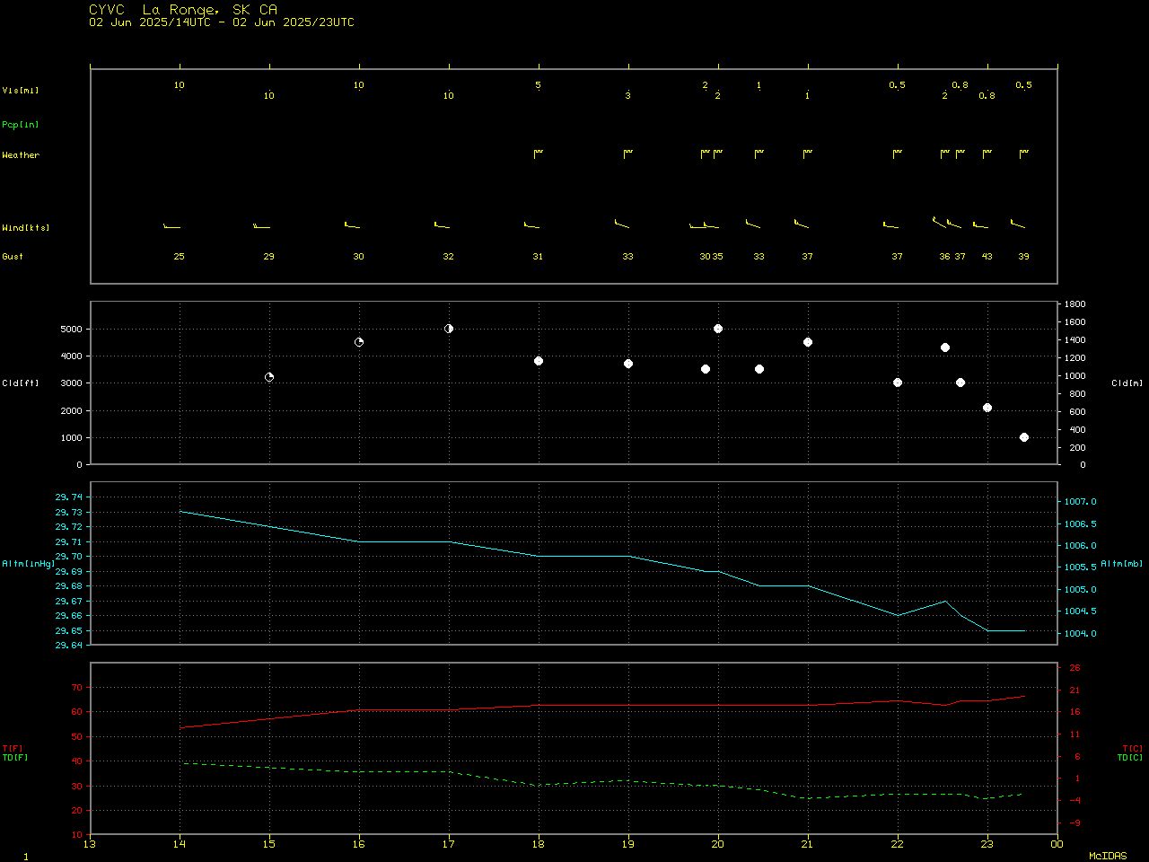
Task: Click the green TD[C] legend label
Action: point(1130,758)
